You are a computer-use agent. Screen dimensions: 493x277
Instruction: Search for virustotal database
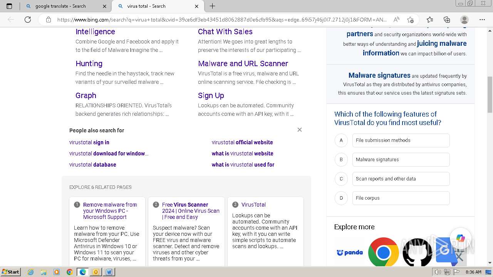pyautogui.click(x=93, y=165)
